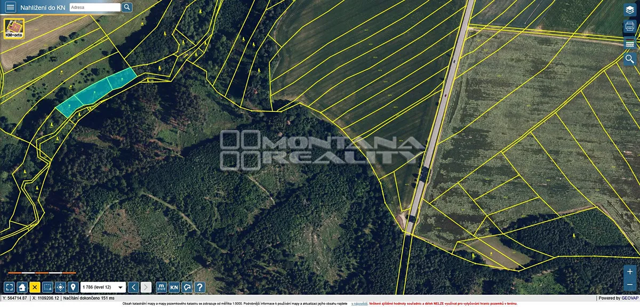
Task: Open the map layers panel icon
Action: pos(630,10)
